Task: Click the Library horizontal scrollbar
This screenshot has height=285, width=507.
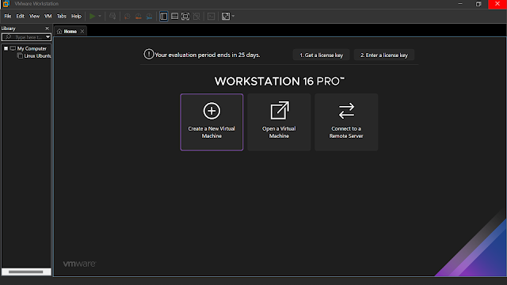Action: click(26, 272)
